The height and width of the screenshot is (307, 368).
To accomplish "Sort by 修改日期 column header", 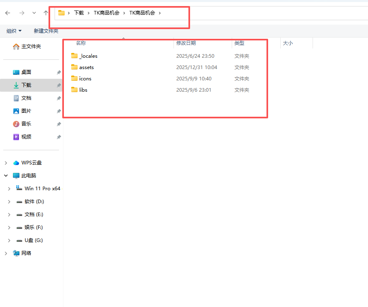I will (186, 43).
